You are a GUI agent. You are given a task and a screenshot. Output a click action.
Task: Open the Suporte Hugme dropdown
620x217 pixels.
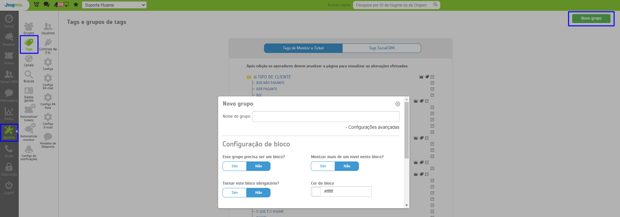pos(114,5)
